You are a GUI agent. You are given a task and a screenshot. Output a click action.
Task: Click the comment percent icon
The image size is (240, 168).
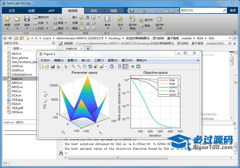pos(82,23)
